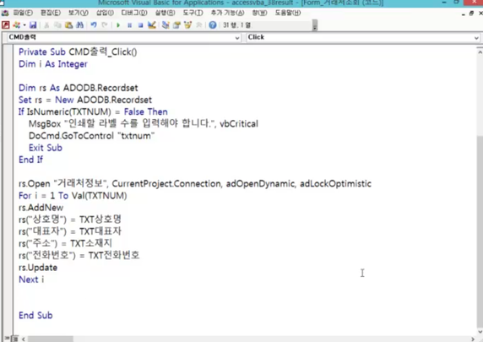483x342 pixels.
Task: Open the 추가 기능(A) menu
Action: coord(227,13)
